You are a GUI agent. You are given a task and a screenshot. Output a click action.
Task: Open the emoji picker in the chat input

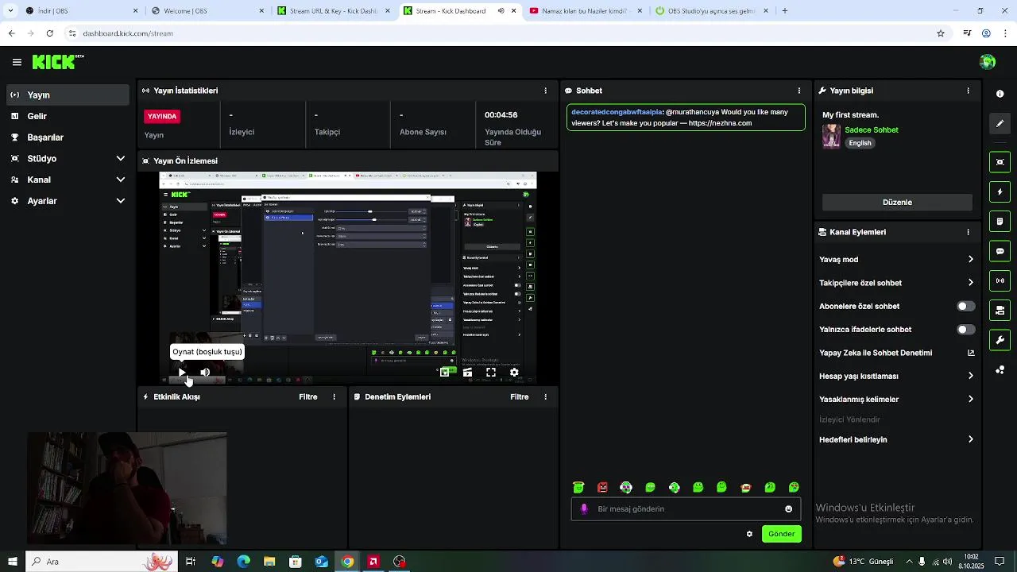pos(788,509)
